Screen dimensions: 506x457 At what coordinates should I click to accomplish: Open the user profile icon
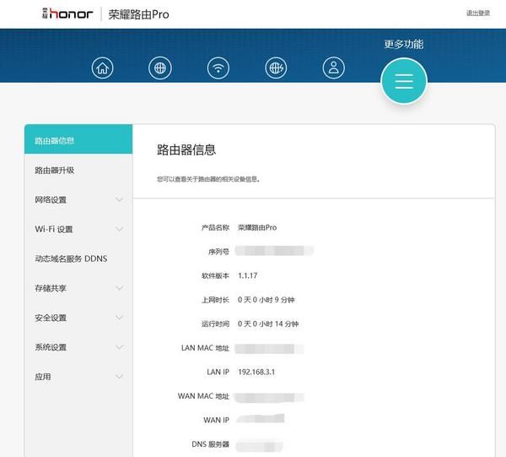(334, 68)
